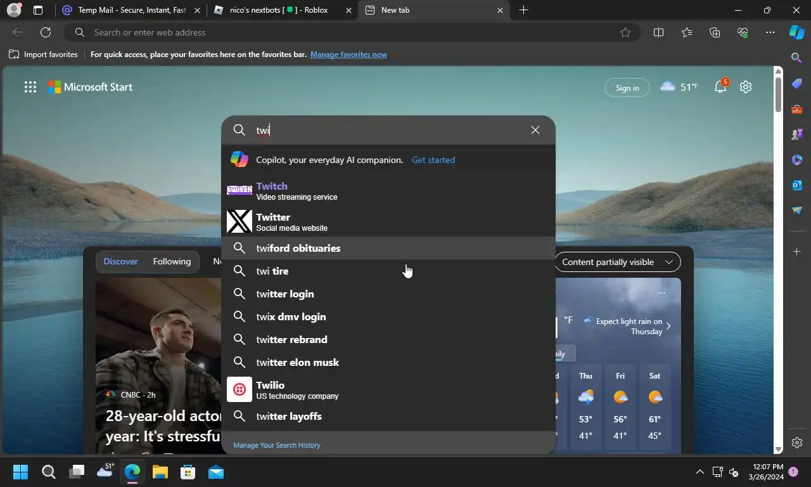Screen dimensions: 811x487
Task: Close the Temp Mail tab
Action: pyautogui.click(x=198, y=10)
